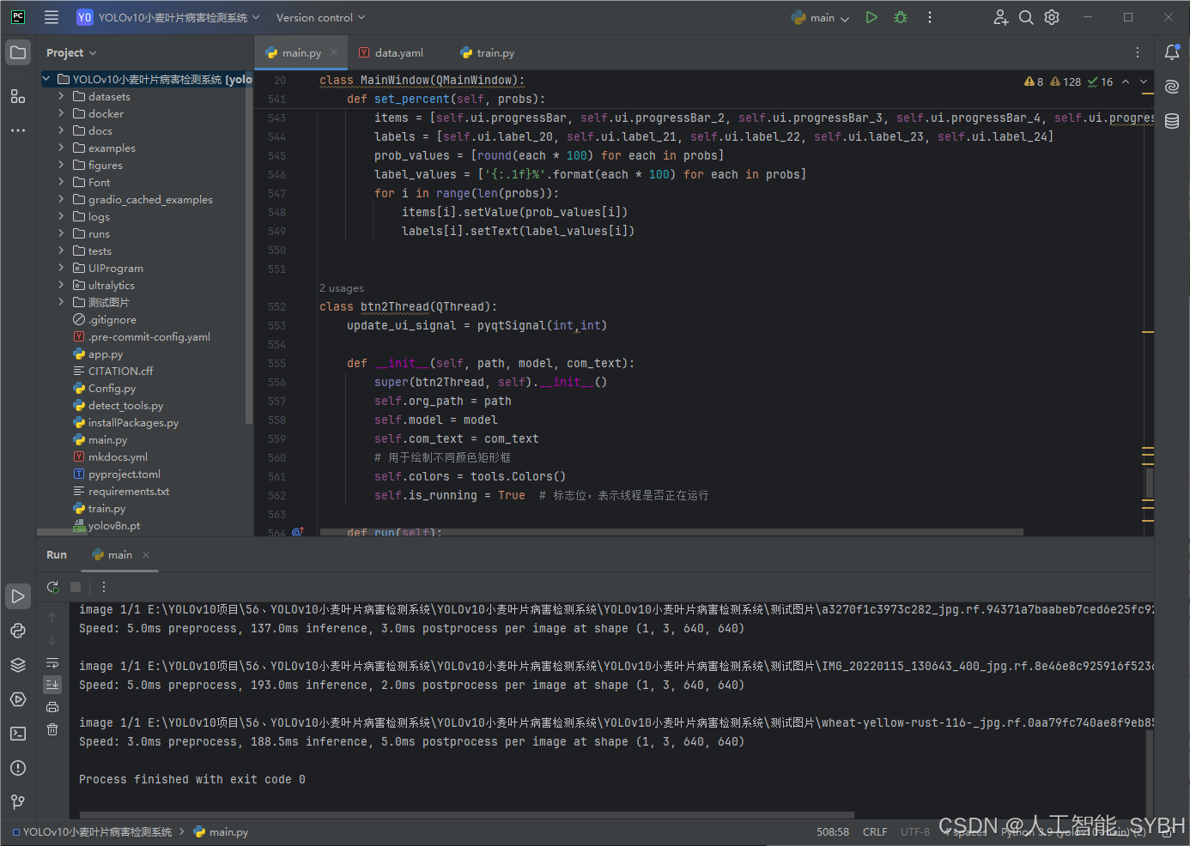
Task: Switch to data.yaml editor tab
Action: [392, 52]
